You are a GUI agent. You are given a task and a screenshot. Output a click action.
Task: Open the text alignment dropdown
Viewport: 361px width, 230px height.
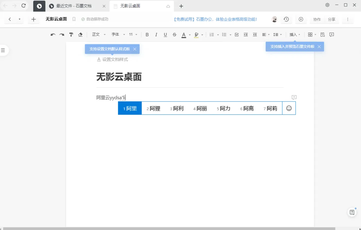(266, 35)
